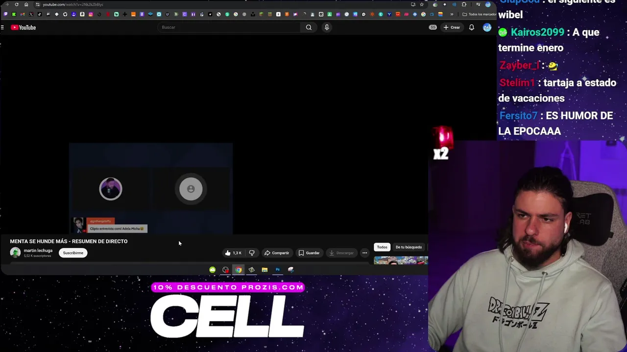The width and height of the screenshot is (627, 352).
Task: Expand the hidden bookmarks overflow chevron
Action: [x=452, y=14]
